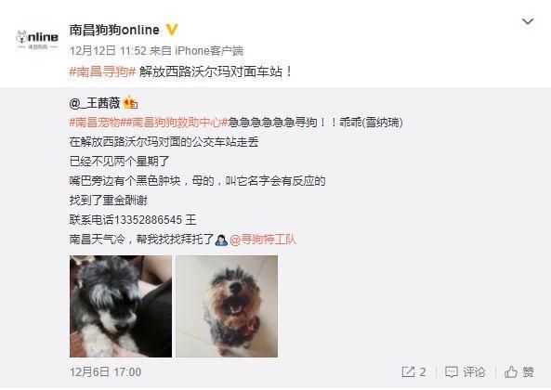This screenshot has height=390, width=551.
Task: Open the repost count 2
Action: tap(423, 371)
